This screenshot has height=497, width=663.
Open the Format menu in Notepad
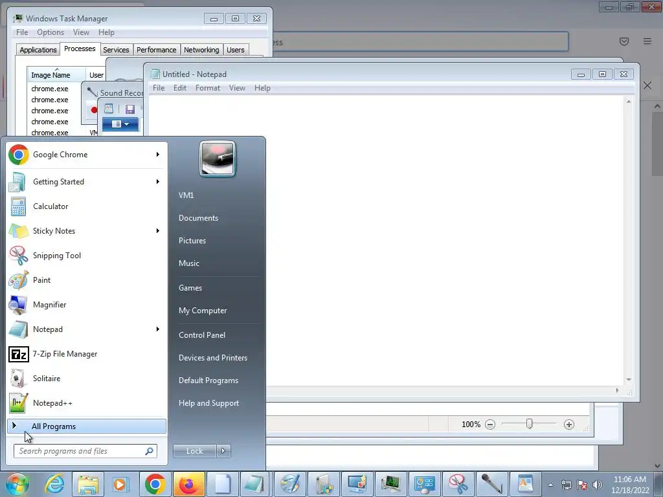pyautogui.click(x=208, y=88)
